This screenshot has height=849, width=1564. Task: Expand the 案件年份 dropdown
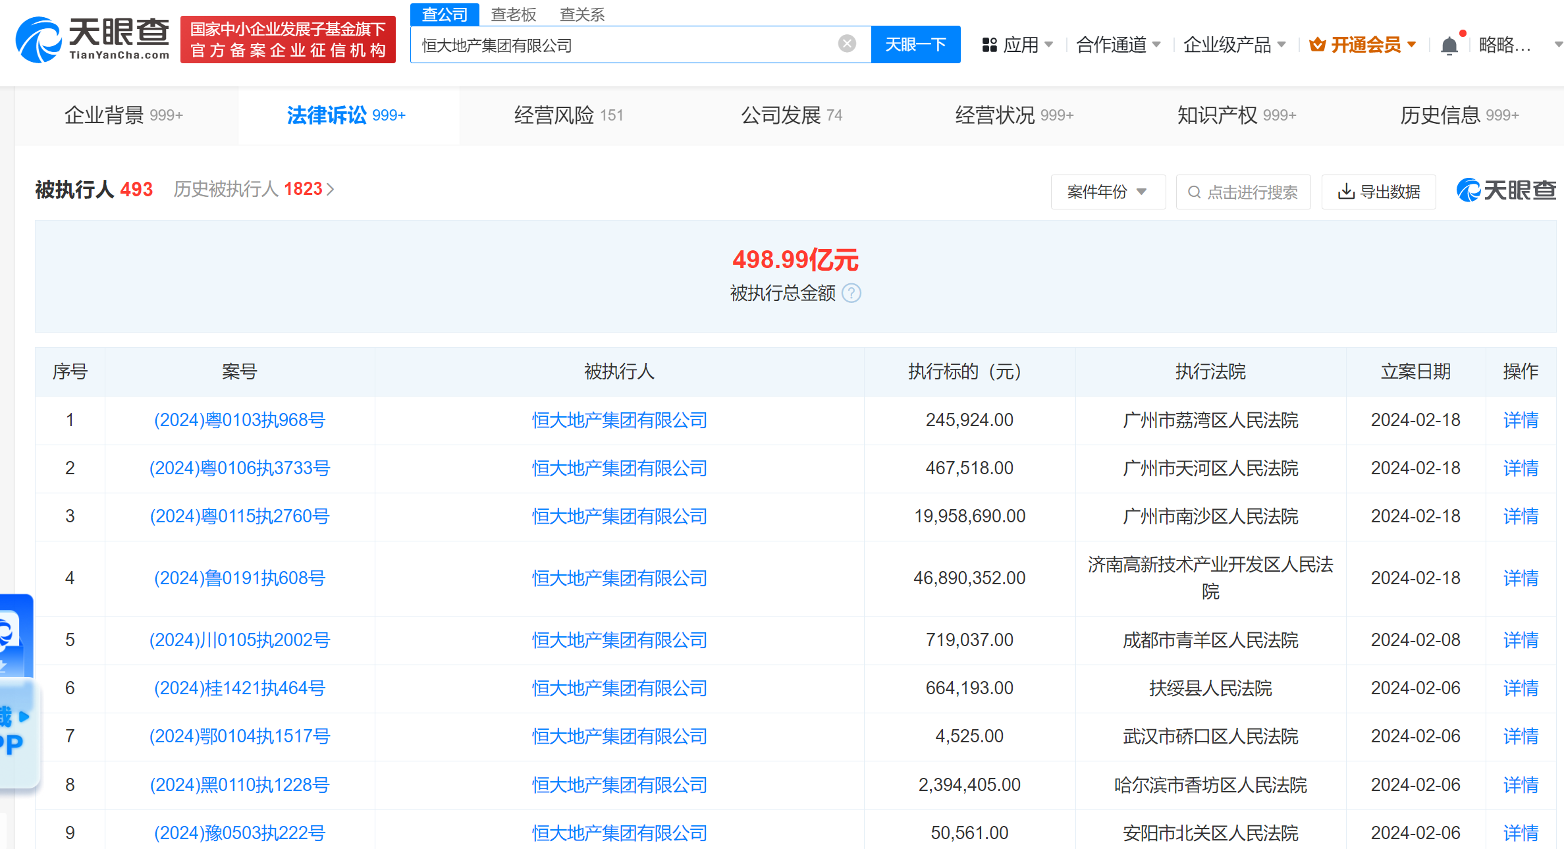click(x=1108, y=192)
